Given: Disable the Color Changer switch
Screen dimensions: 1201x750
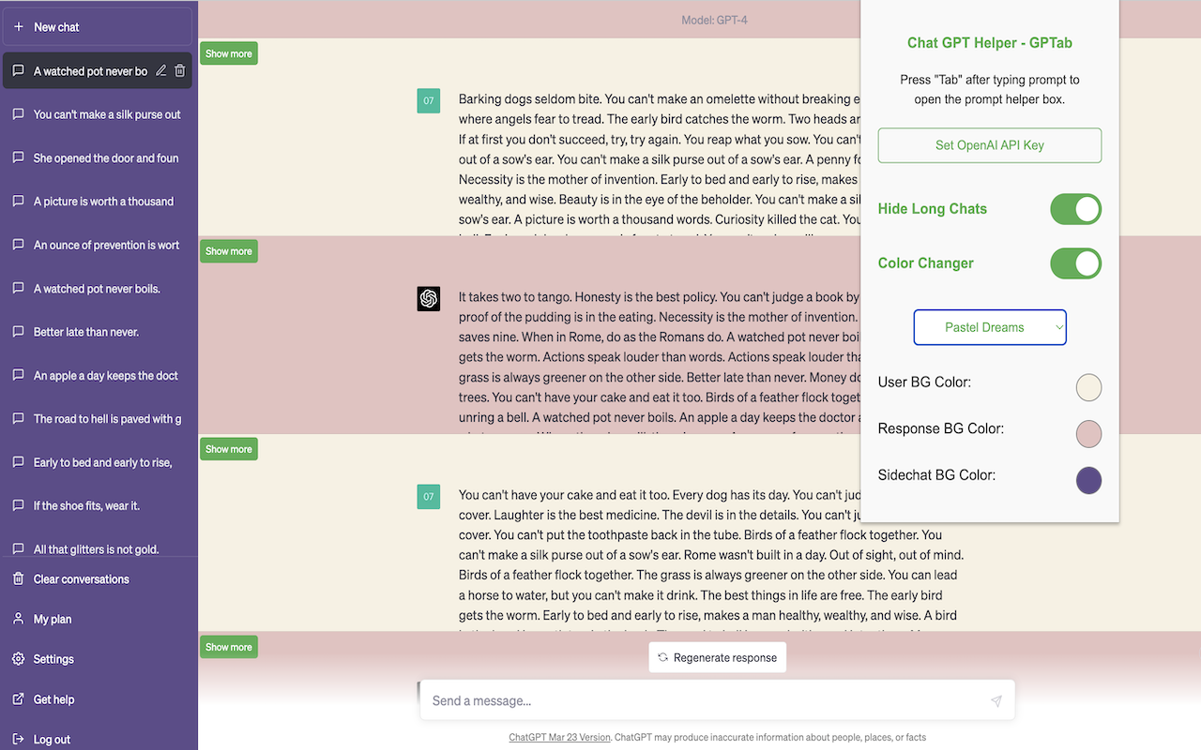Looking at the screenshot, I should point(1075,263).
